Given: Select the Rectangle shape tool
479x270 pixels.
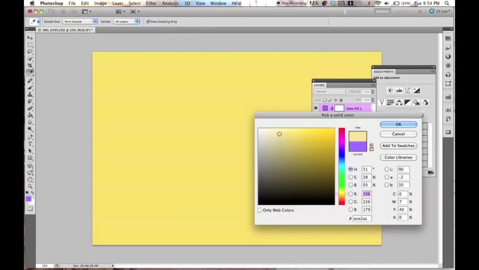Looking at the screenshot, I should click(x=30, y=158).
